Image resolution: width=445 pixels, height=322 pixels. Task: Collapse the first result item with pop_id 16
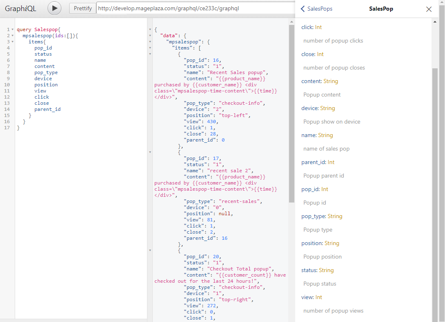pyautogui.click(x=150, y=54)
